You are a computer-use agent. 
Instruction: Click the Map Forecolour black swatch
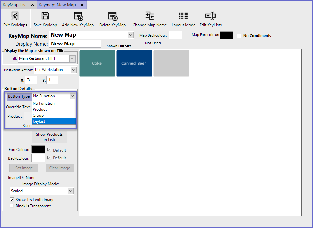[x=226, y=35]
